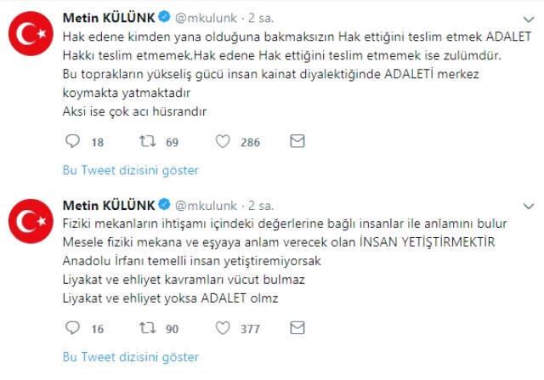The height and width of the screenshot is (380, 544).
Task: Show the first tweet's thread via 'Bu Tweet dizisini göster'
Action: [x=130, y=170]
